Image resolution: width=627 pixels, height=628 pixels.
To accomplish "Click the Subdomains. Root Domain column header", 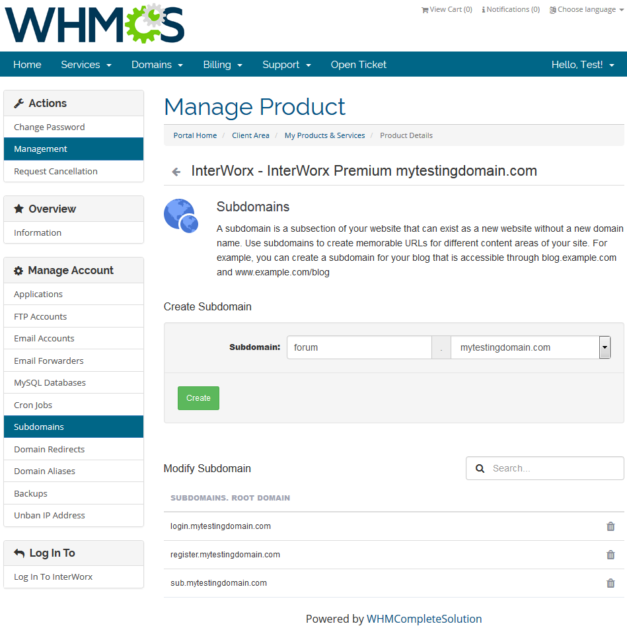I will click(x=230, y=498).
